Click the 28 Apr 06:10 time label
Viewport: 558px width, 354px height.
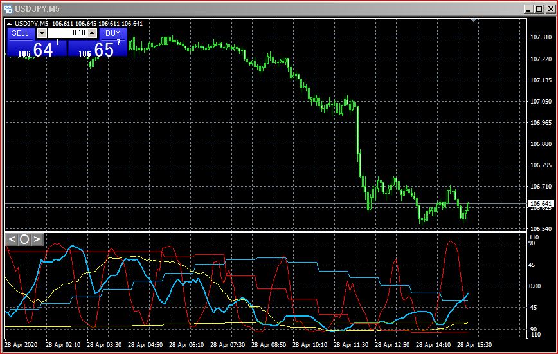[x=186, y=345]
